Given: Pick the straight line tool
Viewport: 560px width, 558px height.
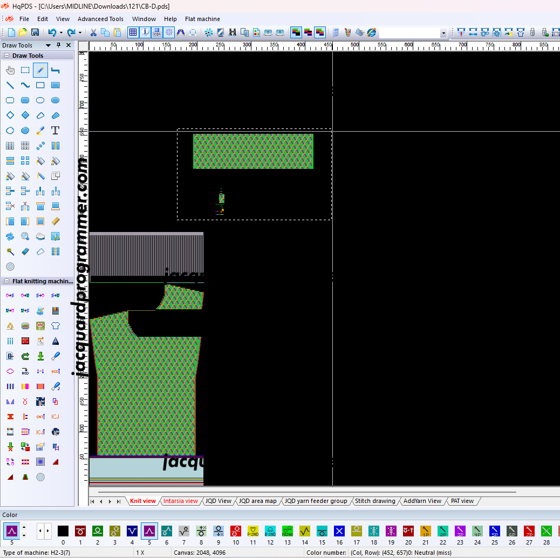Looking at the screenshot, I should pyautogui.click(x=10, y=85).
